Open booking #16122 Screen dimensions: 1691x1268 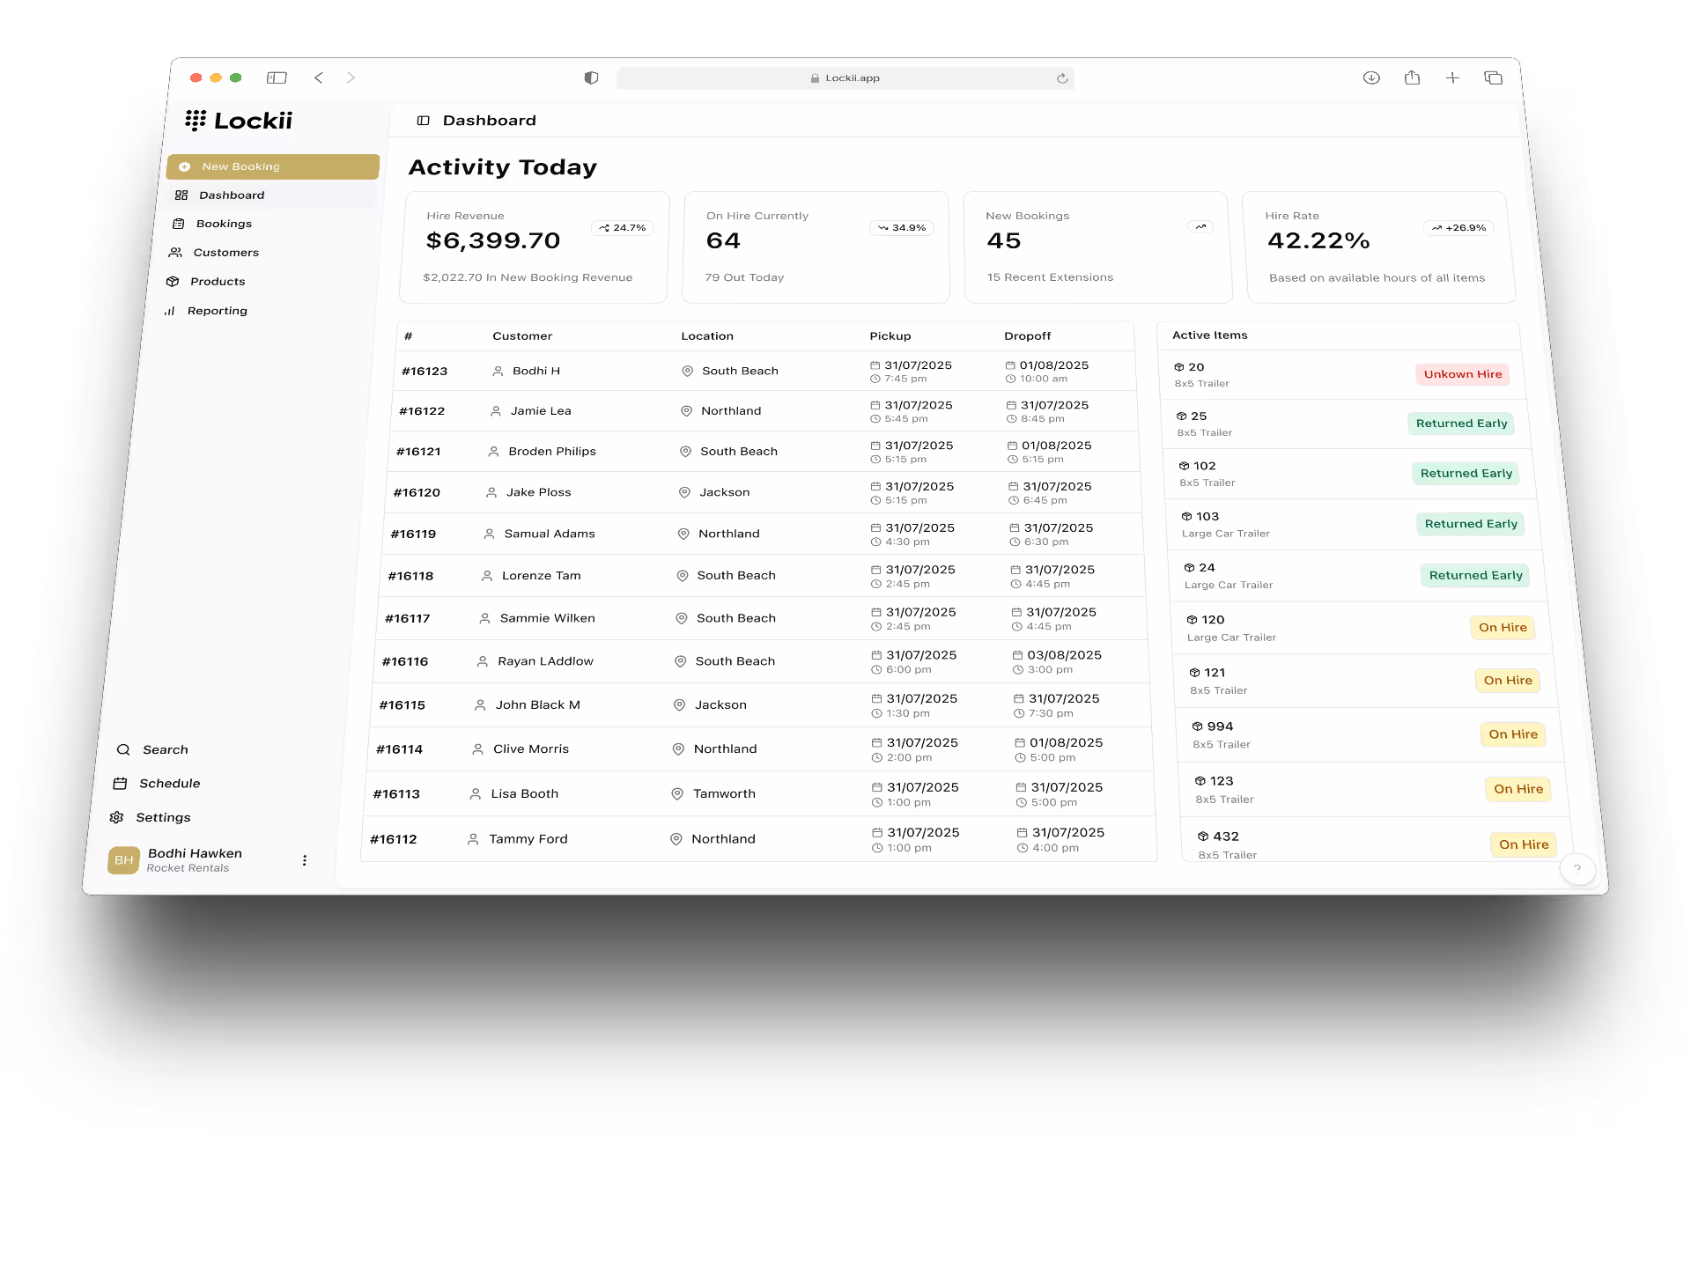click(x=422, y=411)
